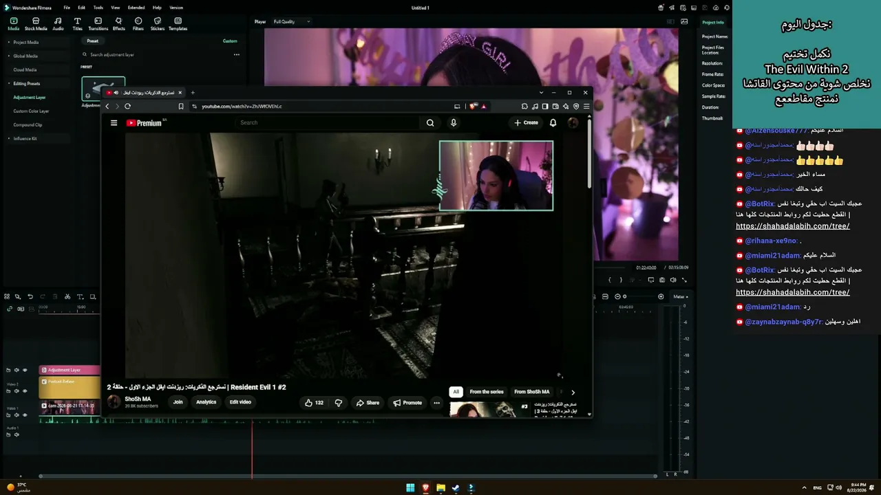Open File Explorer from the taskbar
The height and width of the screenshot is (495, 881).
point(440,488)
